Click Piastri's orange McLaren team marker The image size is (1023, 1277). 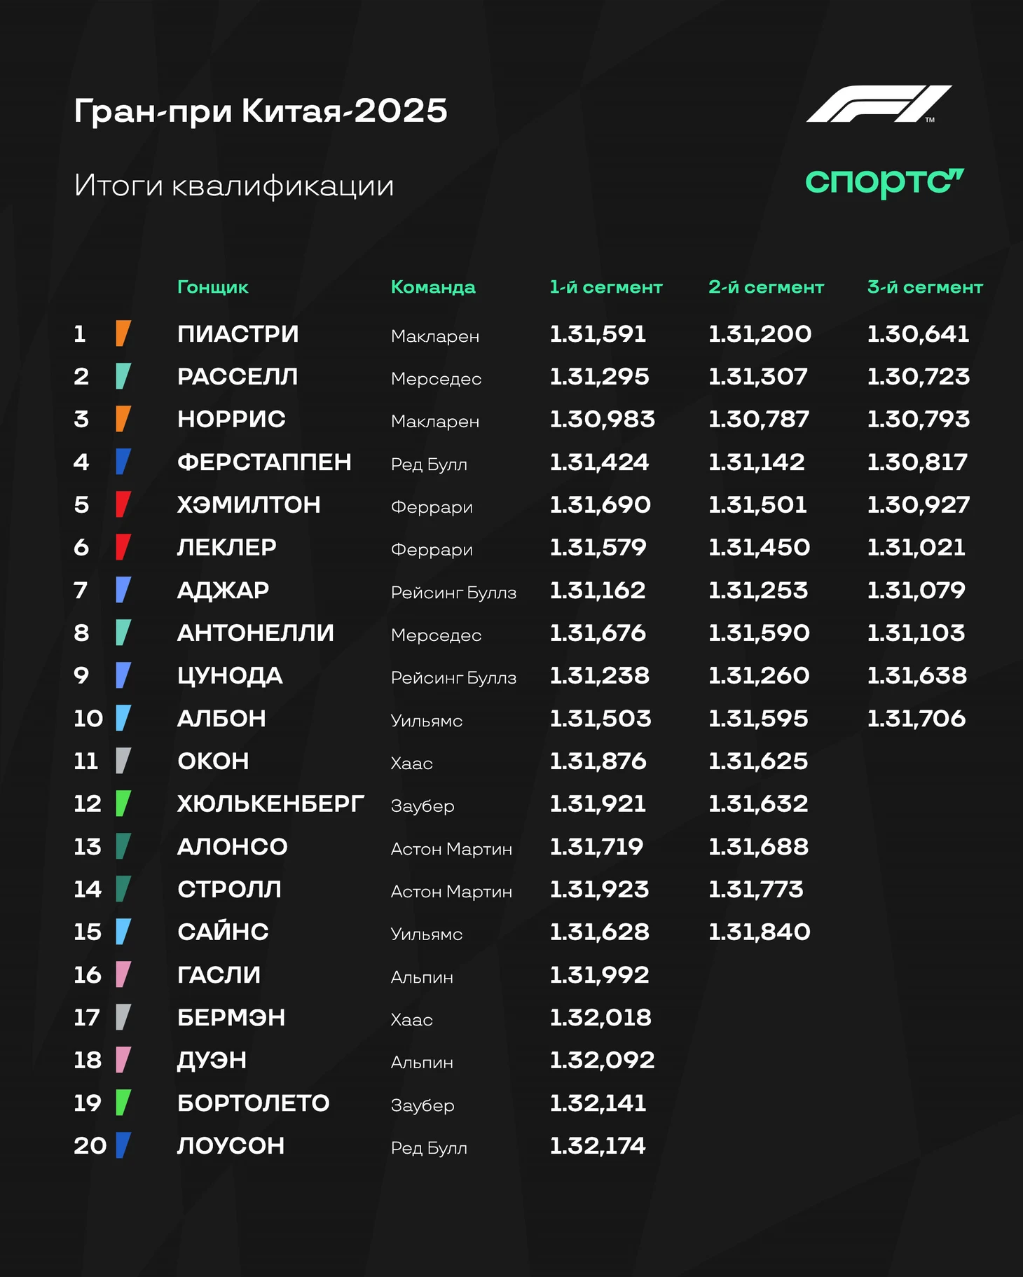coord(123,333)
